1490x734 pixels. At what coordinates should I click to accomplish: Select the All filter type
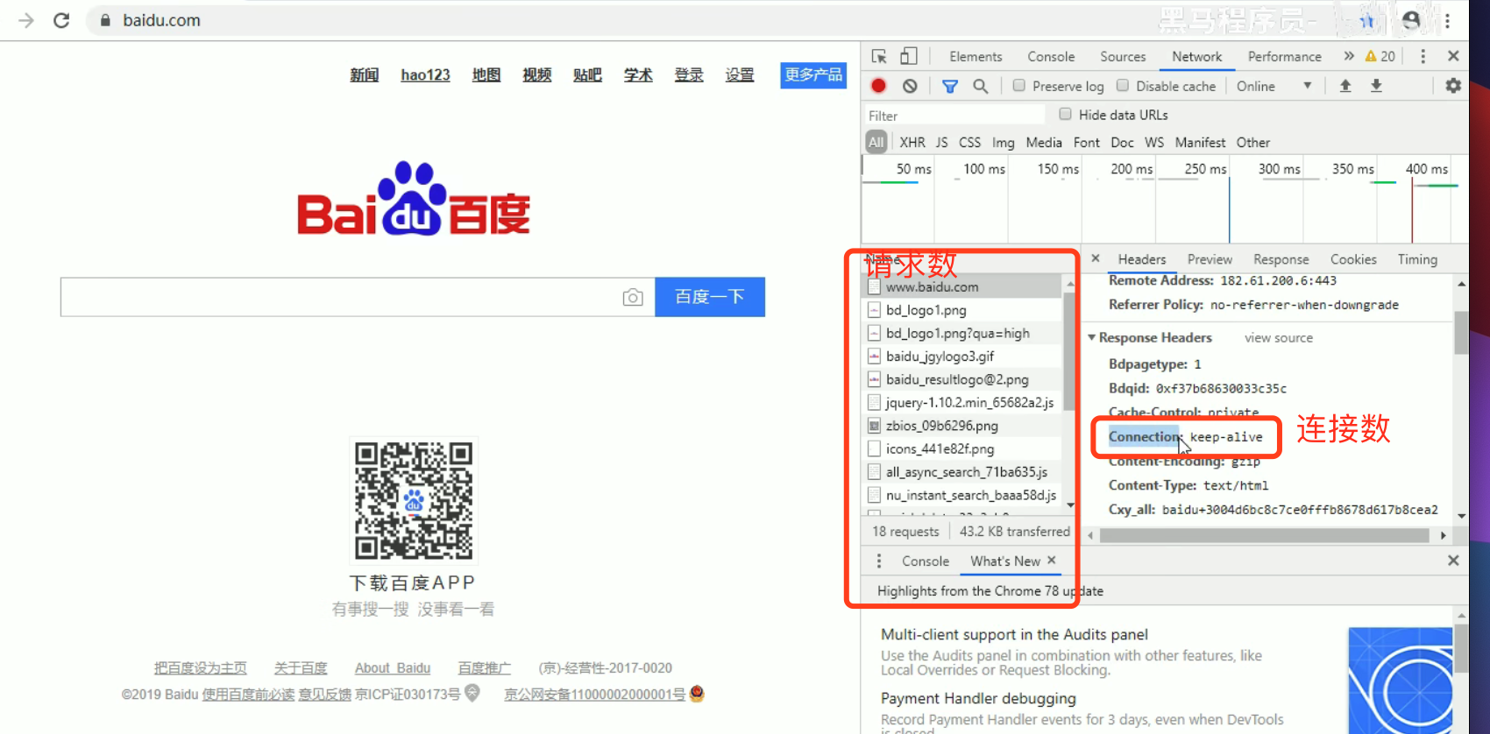(x=876, y=142)
